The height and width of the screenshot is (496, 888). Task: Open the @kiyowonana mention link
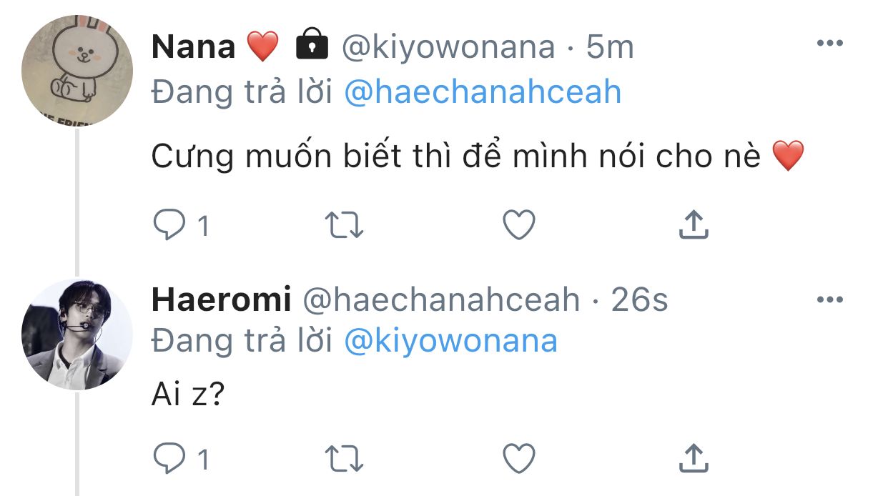(x=450, y=342)
